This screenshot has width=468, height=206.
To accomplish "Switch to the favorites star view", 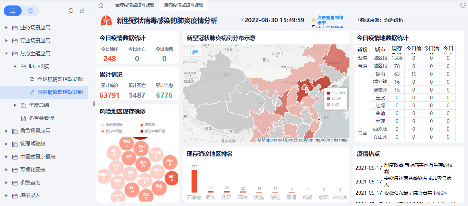I will click(30, 11).
